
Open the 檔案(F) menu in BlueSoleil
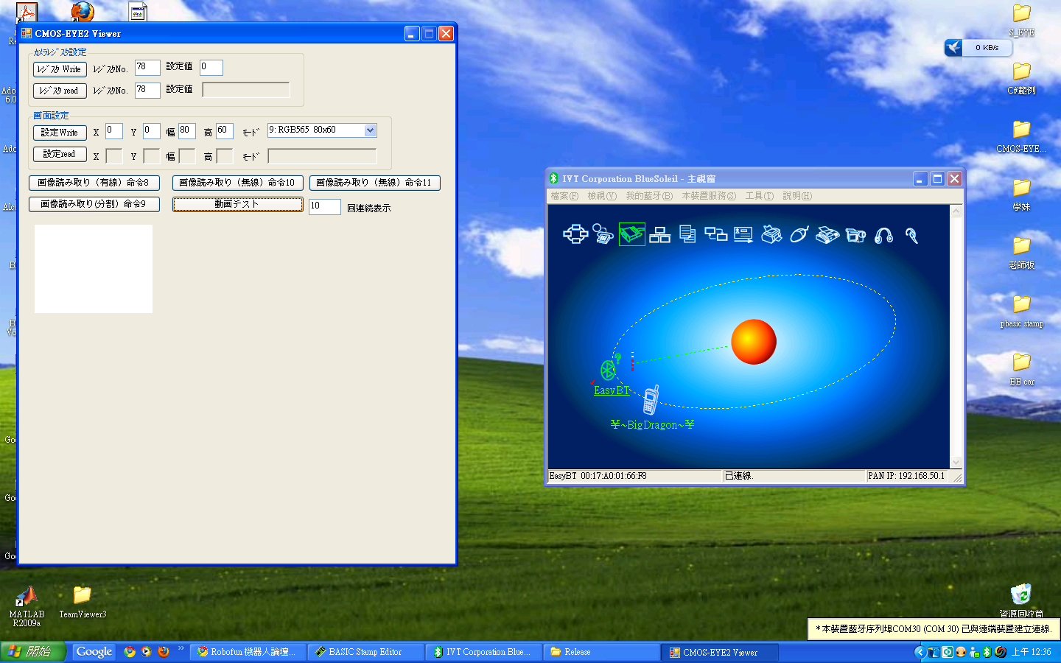(564, 196)
